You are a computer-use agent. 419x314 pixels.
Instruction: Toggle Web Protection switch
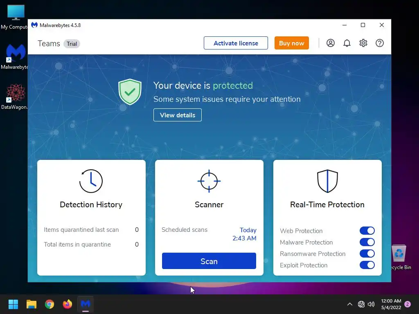coord(367,231)
